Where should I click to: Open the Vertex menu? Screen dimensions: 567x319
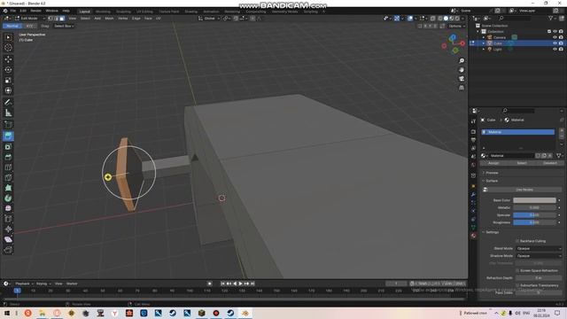coord(123,19)
